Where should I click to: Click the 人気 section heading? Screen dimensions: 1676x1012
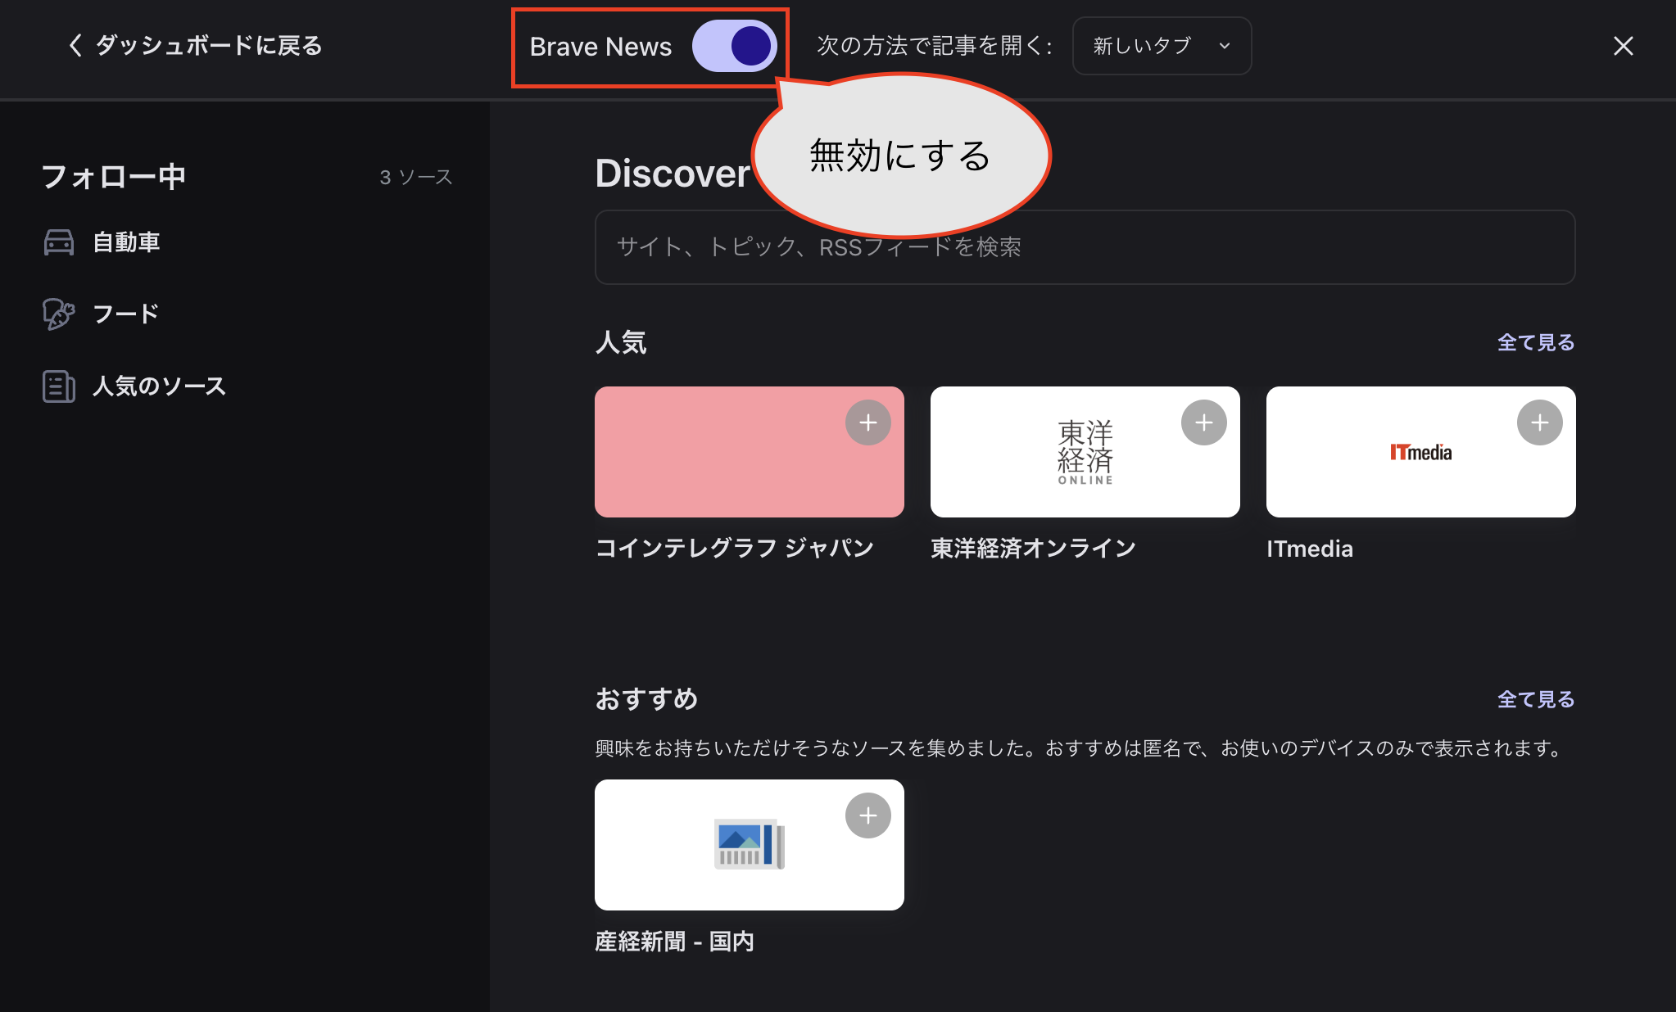[621, 342]
